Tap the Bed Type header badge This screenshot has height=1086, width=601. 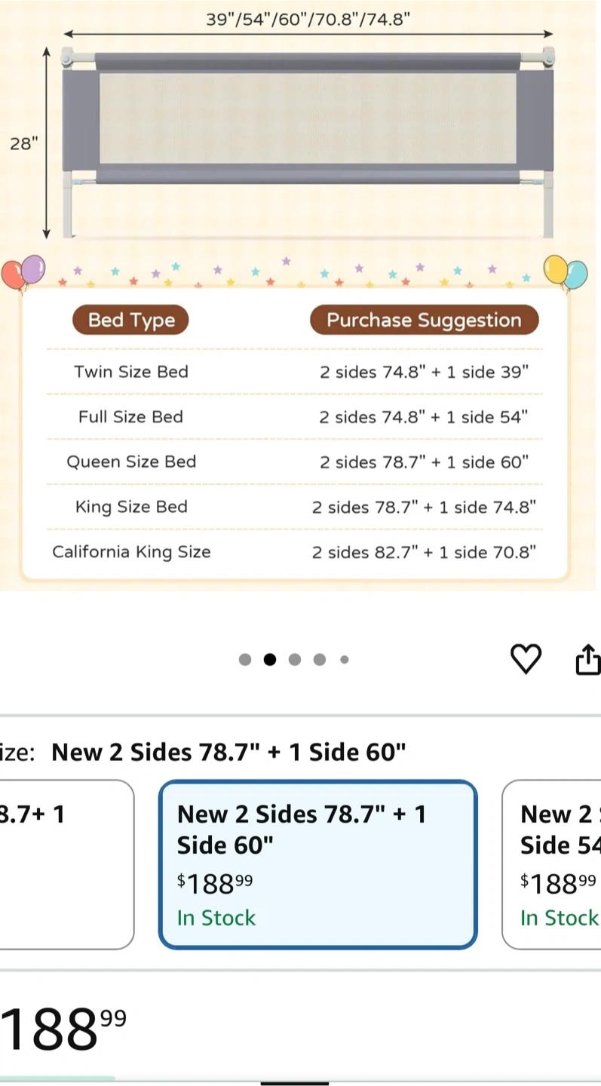click(x=130, y=321)
